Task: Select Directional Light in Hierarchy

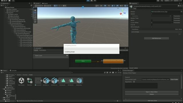Action: [13, 11]
